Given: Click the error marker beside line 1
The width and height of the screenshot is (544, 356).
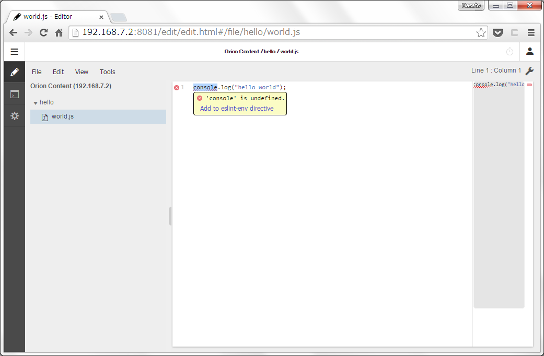Looking at the screenshot, I should coord(178,87).
